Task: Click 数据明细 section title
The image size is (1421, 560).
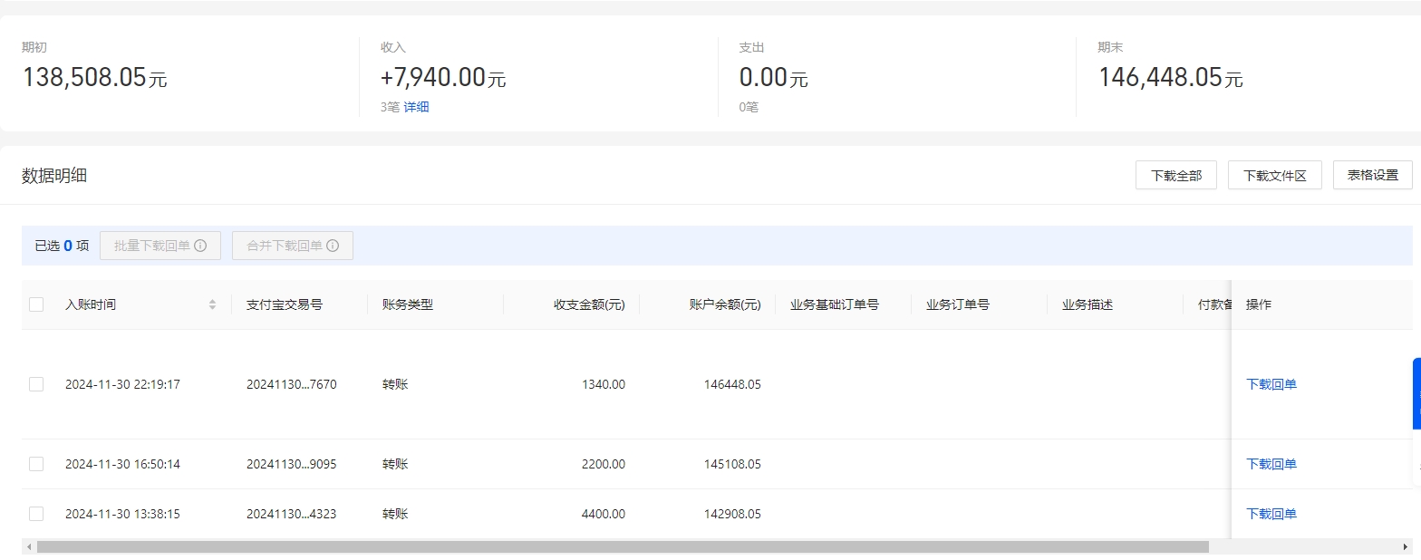Action: 54,176
